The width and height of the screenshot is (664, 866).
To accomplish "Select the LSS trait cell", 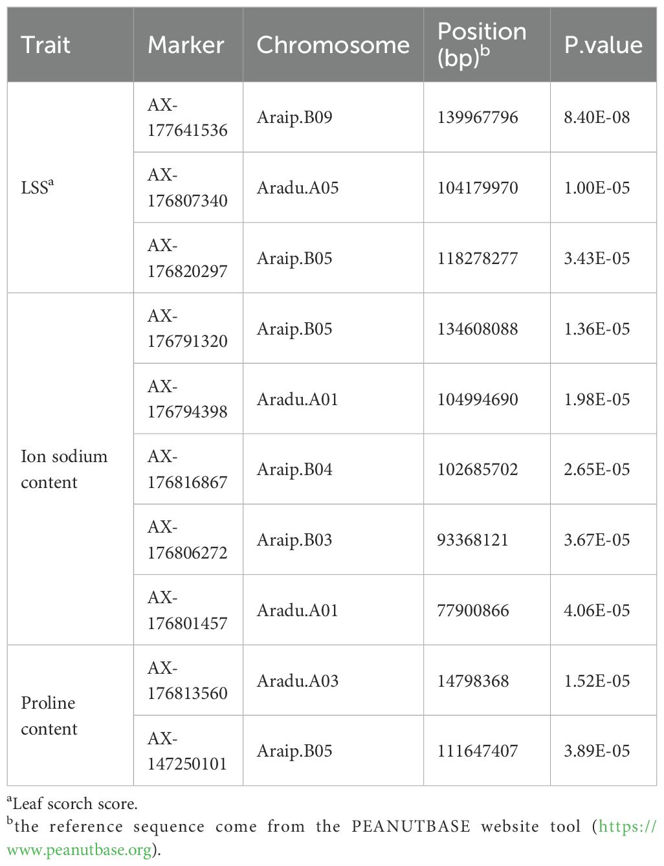I will pyautogui.click(x=38, y=188).
